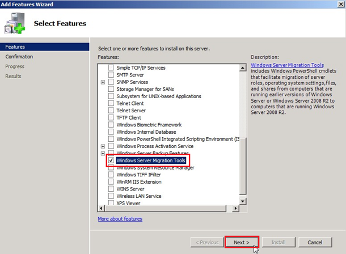The height and width of the screenshot is (254, 346).
Task: Enable Windows TIFF IFilter checkbox
Action: pyautogui.click(x=111, y=175)
